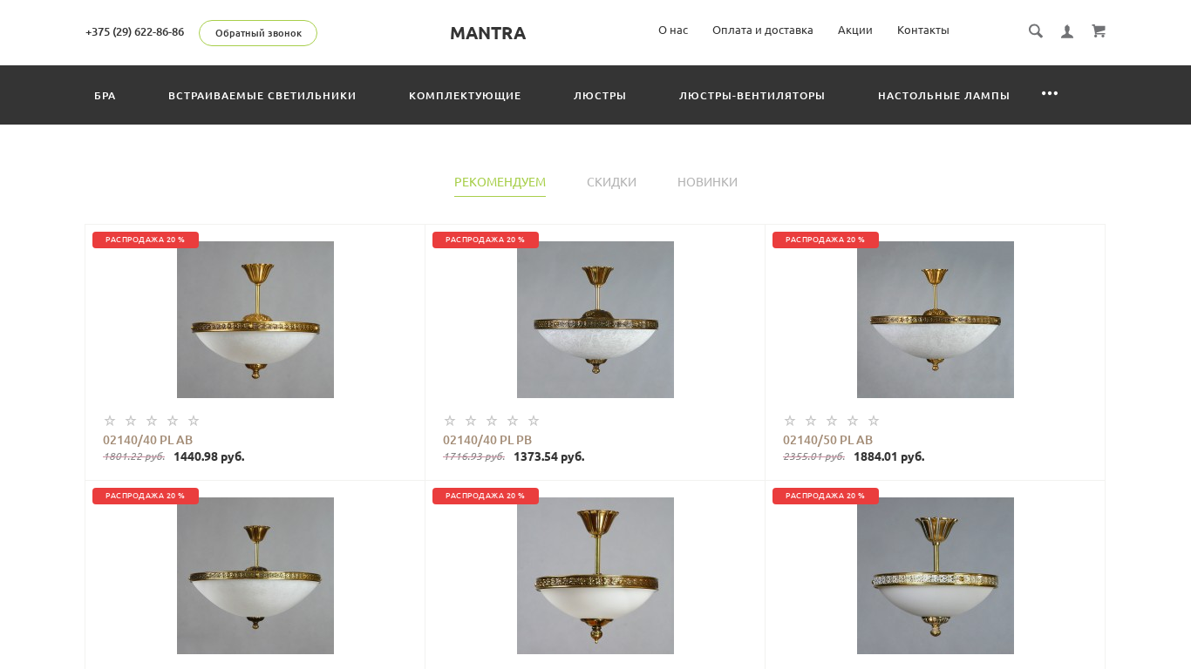Viewport: 1191px width, 669px height.
Task: Switch to the Новинки tab
Action: coord(707,182)
